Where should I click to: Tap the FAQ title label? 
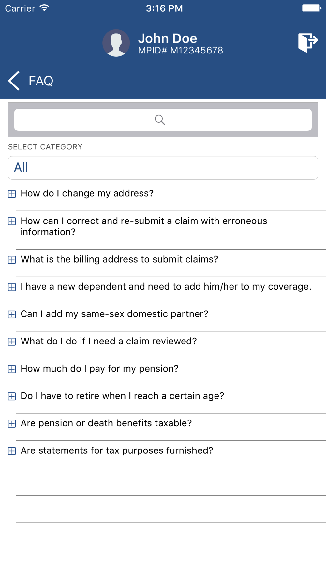click(x=41, y=81)
